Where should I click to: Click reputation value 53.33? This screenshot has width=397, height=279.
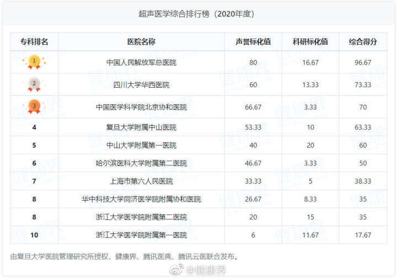click(253, 127)
